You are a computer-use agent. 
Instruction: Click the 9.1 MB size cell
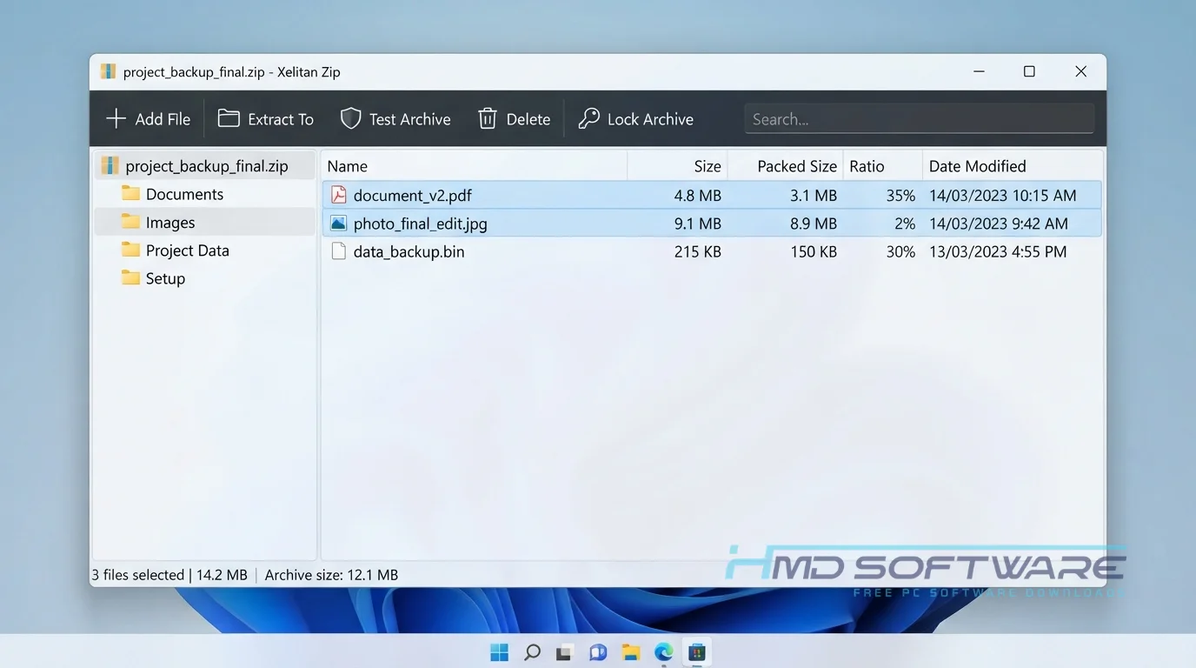tap(698, 224)
